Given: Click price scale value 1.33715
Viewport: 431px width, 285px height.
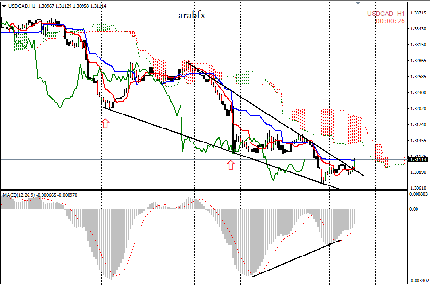Looking at the screenshot, I should pos(418,13).
